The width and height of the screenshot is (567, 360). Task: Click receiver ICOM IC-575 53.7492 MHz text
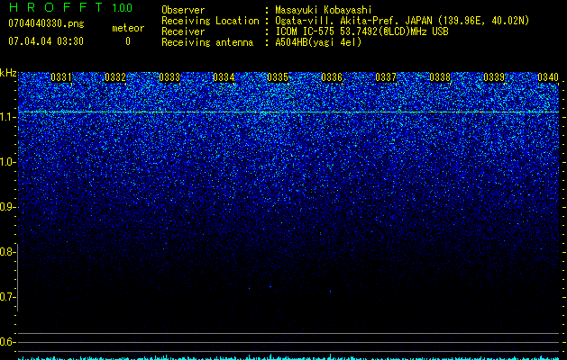(361, 31)
